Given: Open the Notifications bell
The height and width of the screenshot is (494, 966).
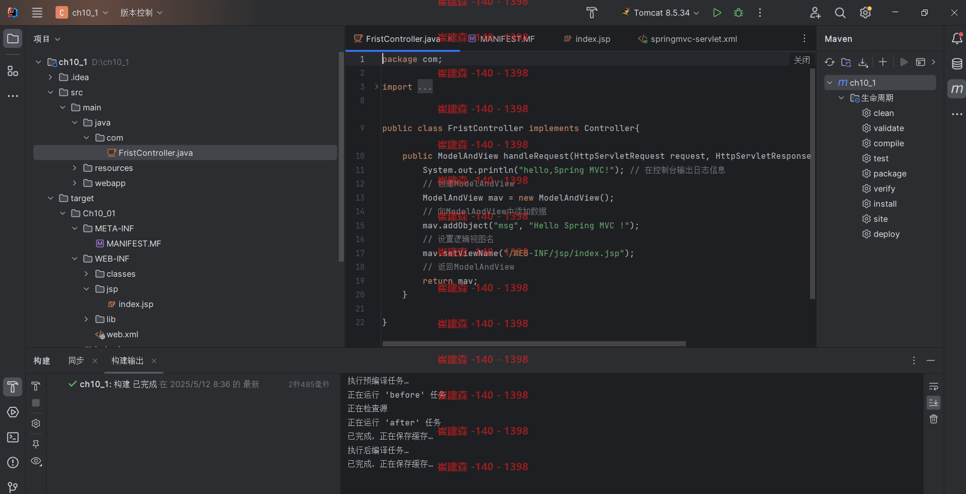Looking at the screenshot, I should tap(957, 39).
